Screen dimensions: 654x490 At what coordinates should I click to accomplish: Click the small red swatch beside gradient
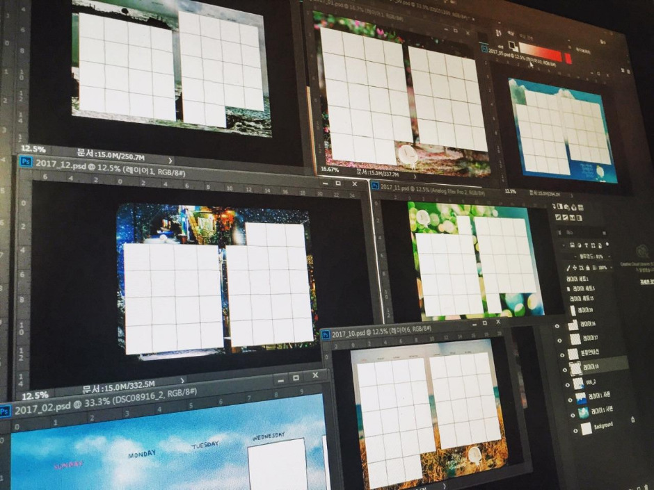point(568,59)
